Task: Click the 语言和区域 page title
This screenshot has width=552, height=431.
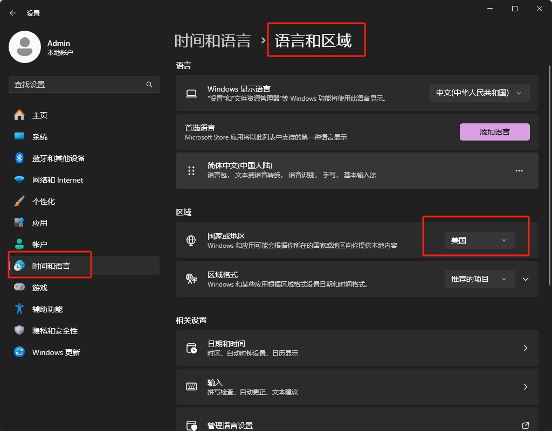Action: [313, 41]
